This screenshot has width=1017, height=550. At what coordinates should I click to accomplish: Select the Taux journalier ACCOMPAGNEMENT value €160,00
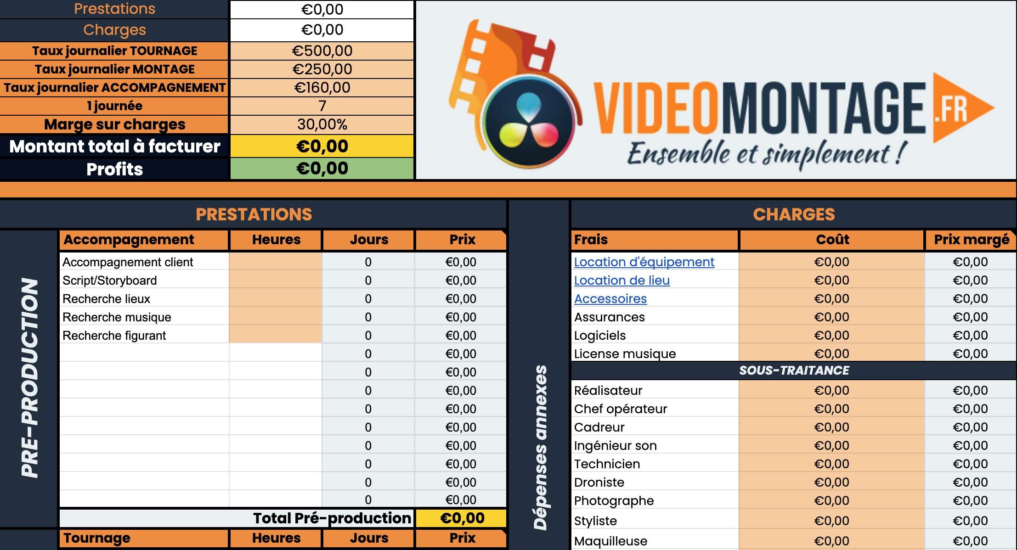pos(322,88)
